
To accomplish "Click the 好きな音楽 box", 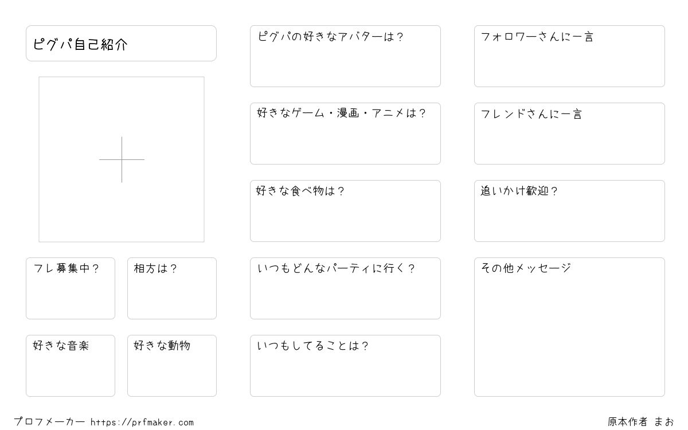I will [x=71, y=366].
